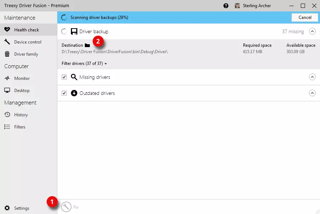This screenshot has width=320, height=214.
Task: Click the spinner beside Driver backup
Action: coord(64,31)
